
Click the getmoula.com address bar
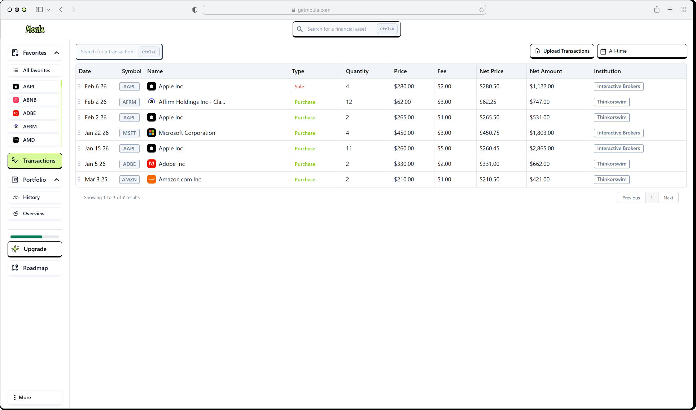coord(344,10)
